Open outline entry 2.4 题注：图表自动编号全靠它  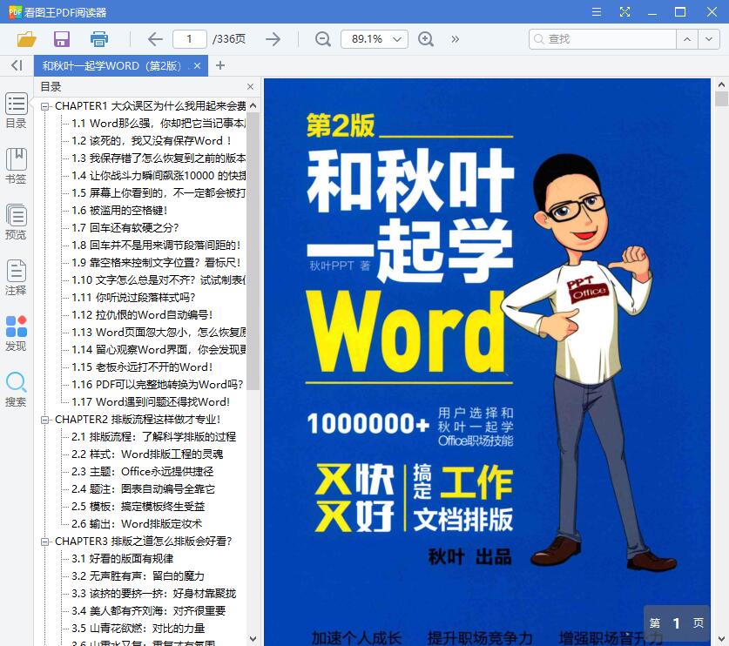pyautogui.click(x=143, y=489)
